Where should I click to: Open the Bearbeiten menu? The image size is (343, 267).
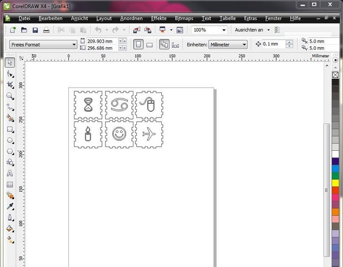(x=51, y=18)
